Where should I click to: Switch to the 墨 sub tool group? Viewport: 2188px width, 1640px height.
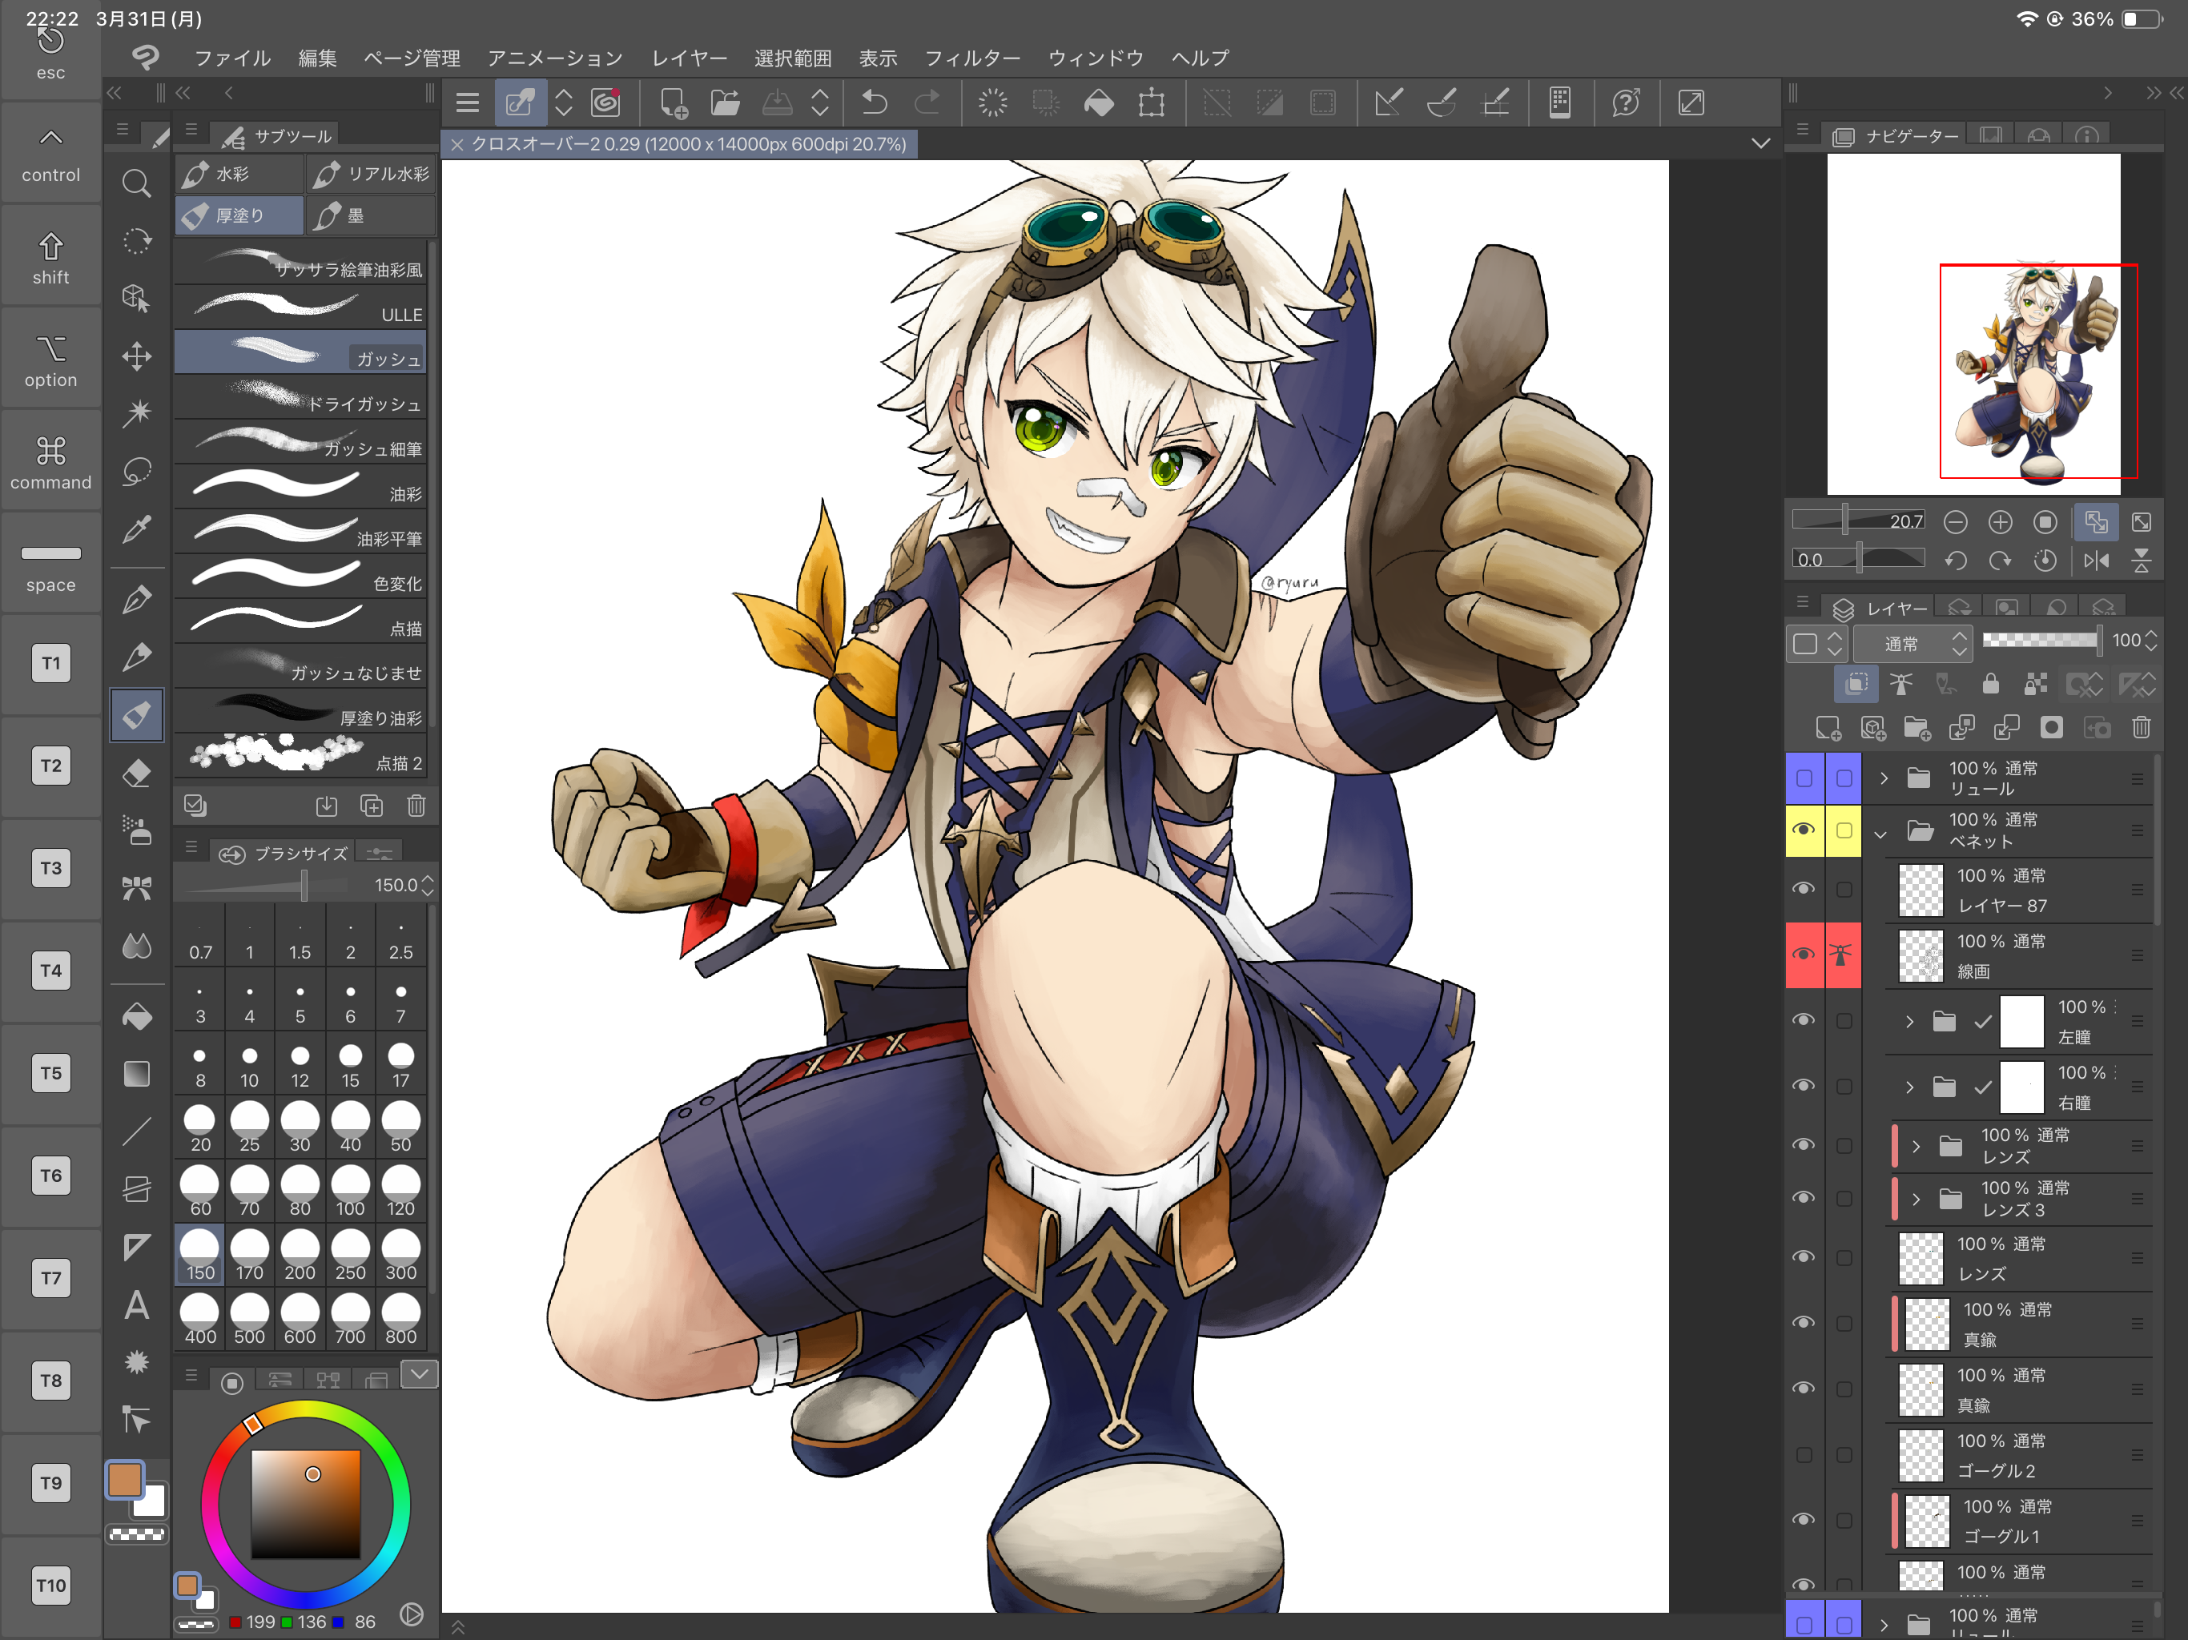click(x=371, y=215)
